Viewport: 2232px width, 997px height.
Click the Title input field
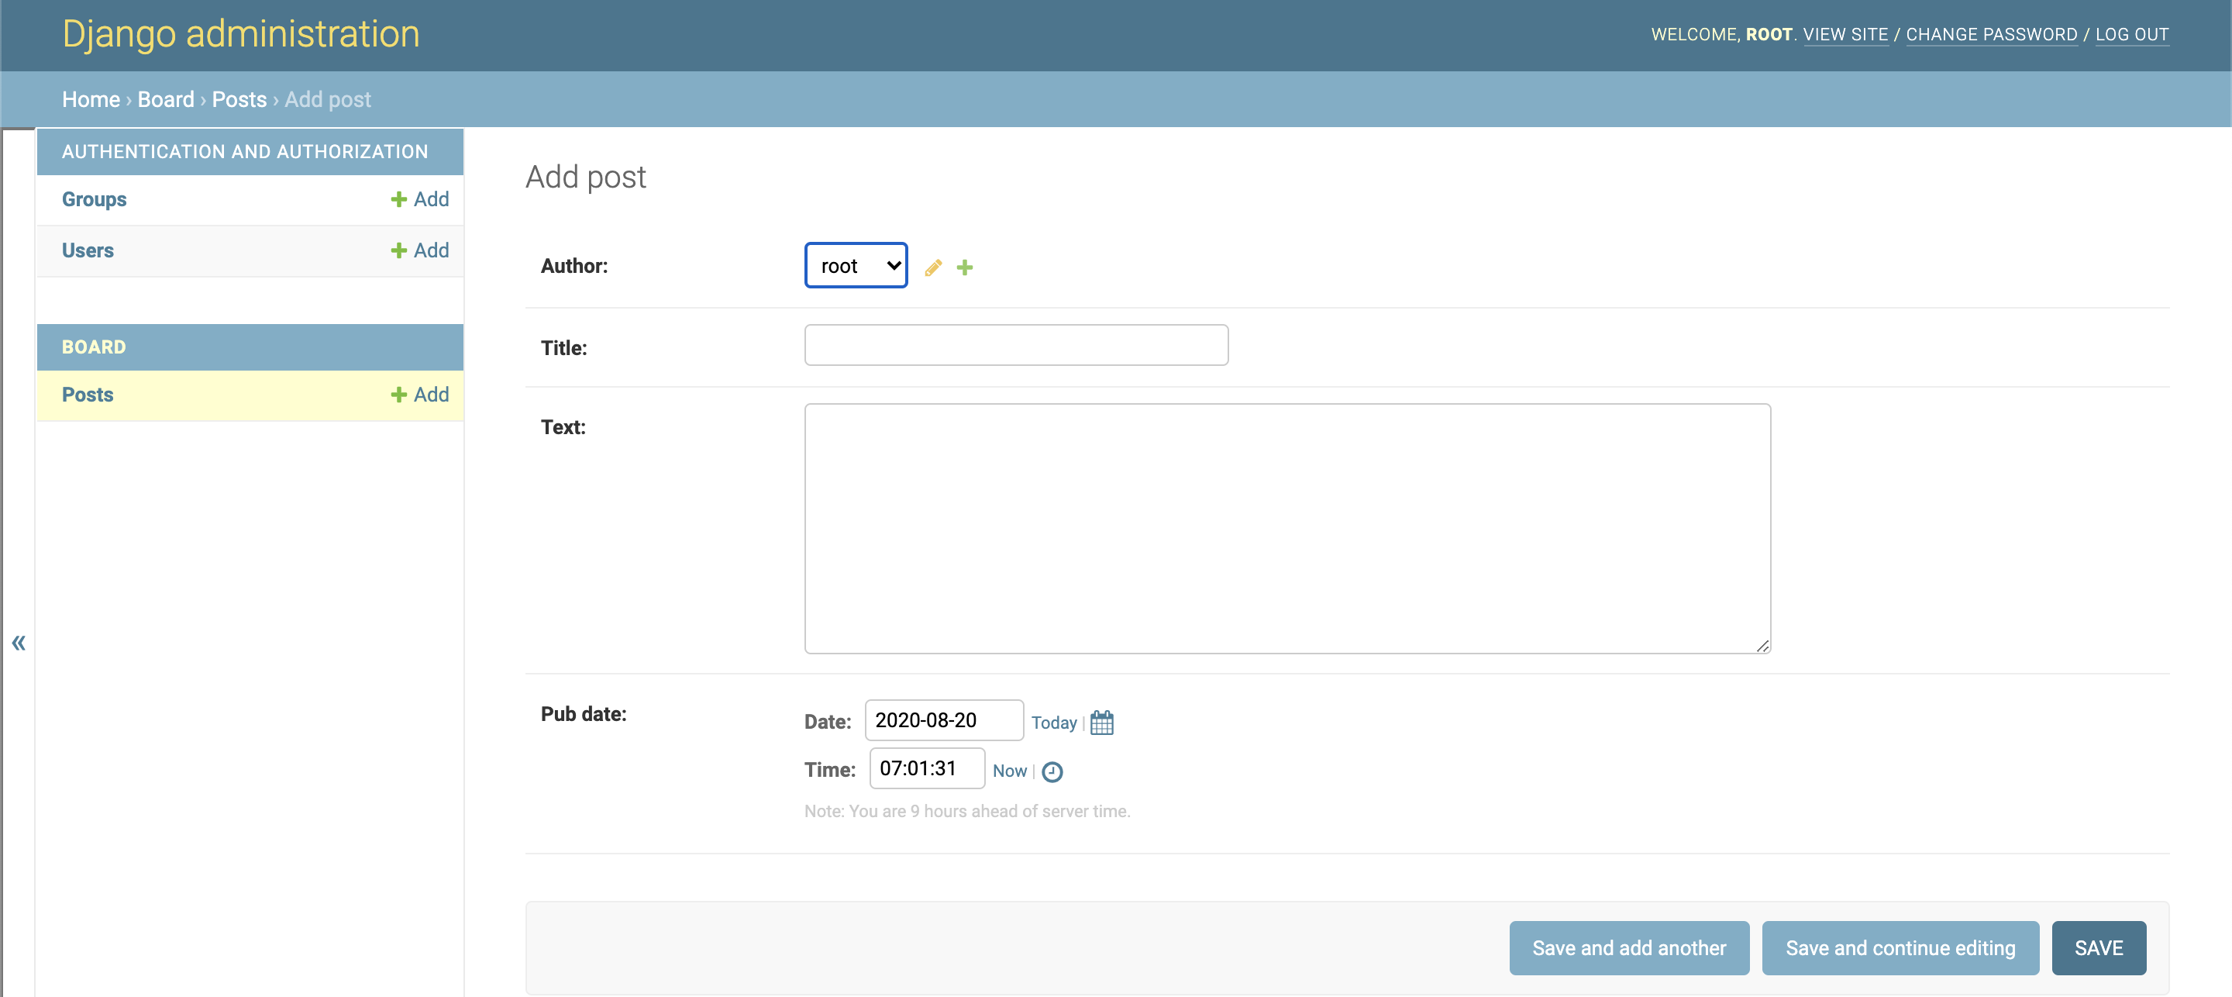point(1015,345)
